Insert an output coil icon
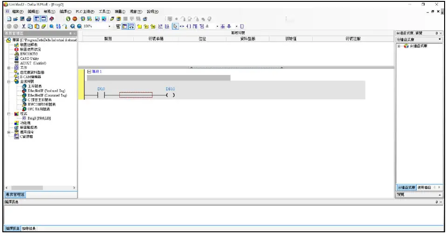446x236 pixels. tap(188, 26)
